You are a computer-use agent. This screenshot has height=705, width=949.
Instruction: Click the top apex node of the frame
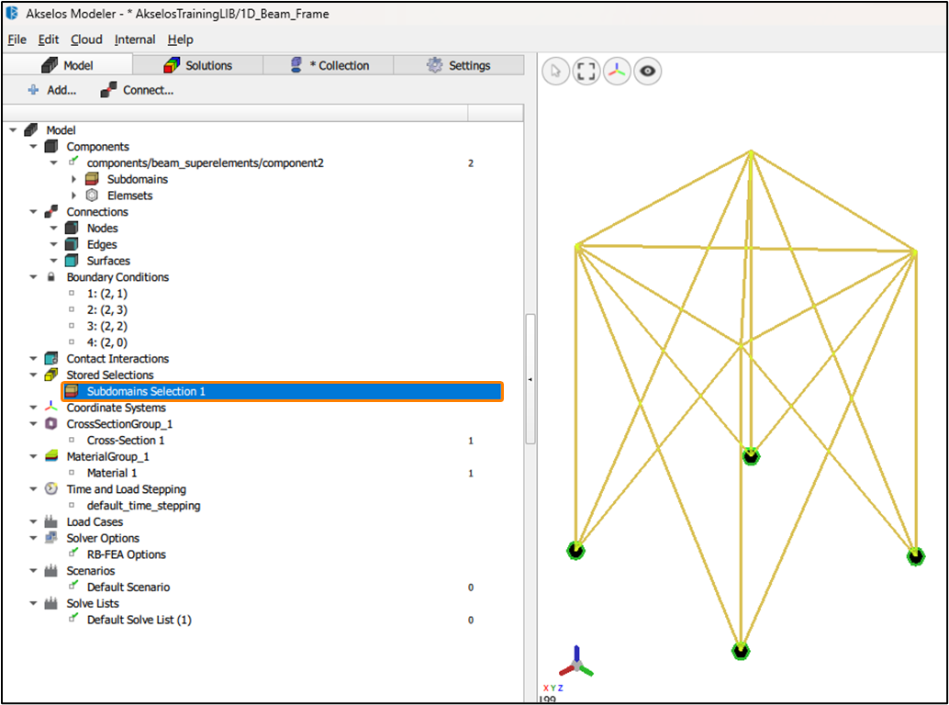(751, 151)
